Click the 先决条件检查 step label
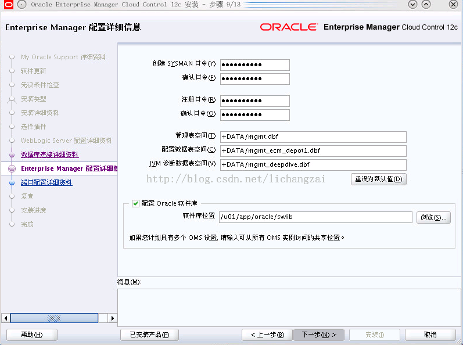This screenshot has height=345, width=463. 40,85
